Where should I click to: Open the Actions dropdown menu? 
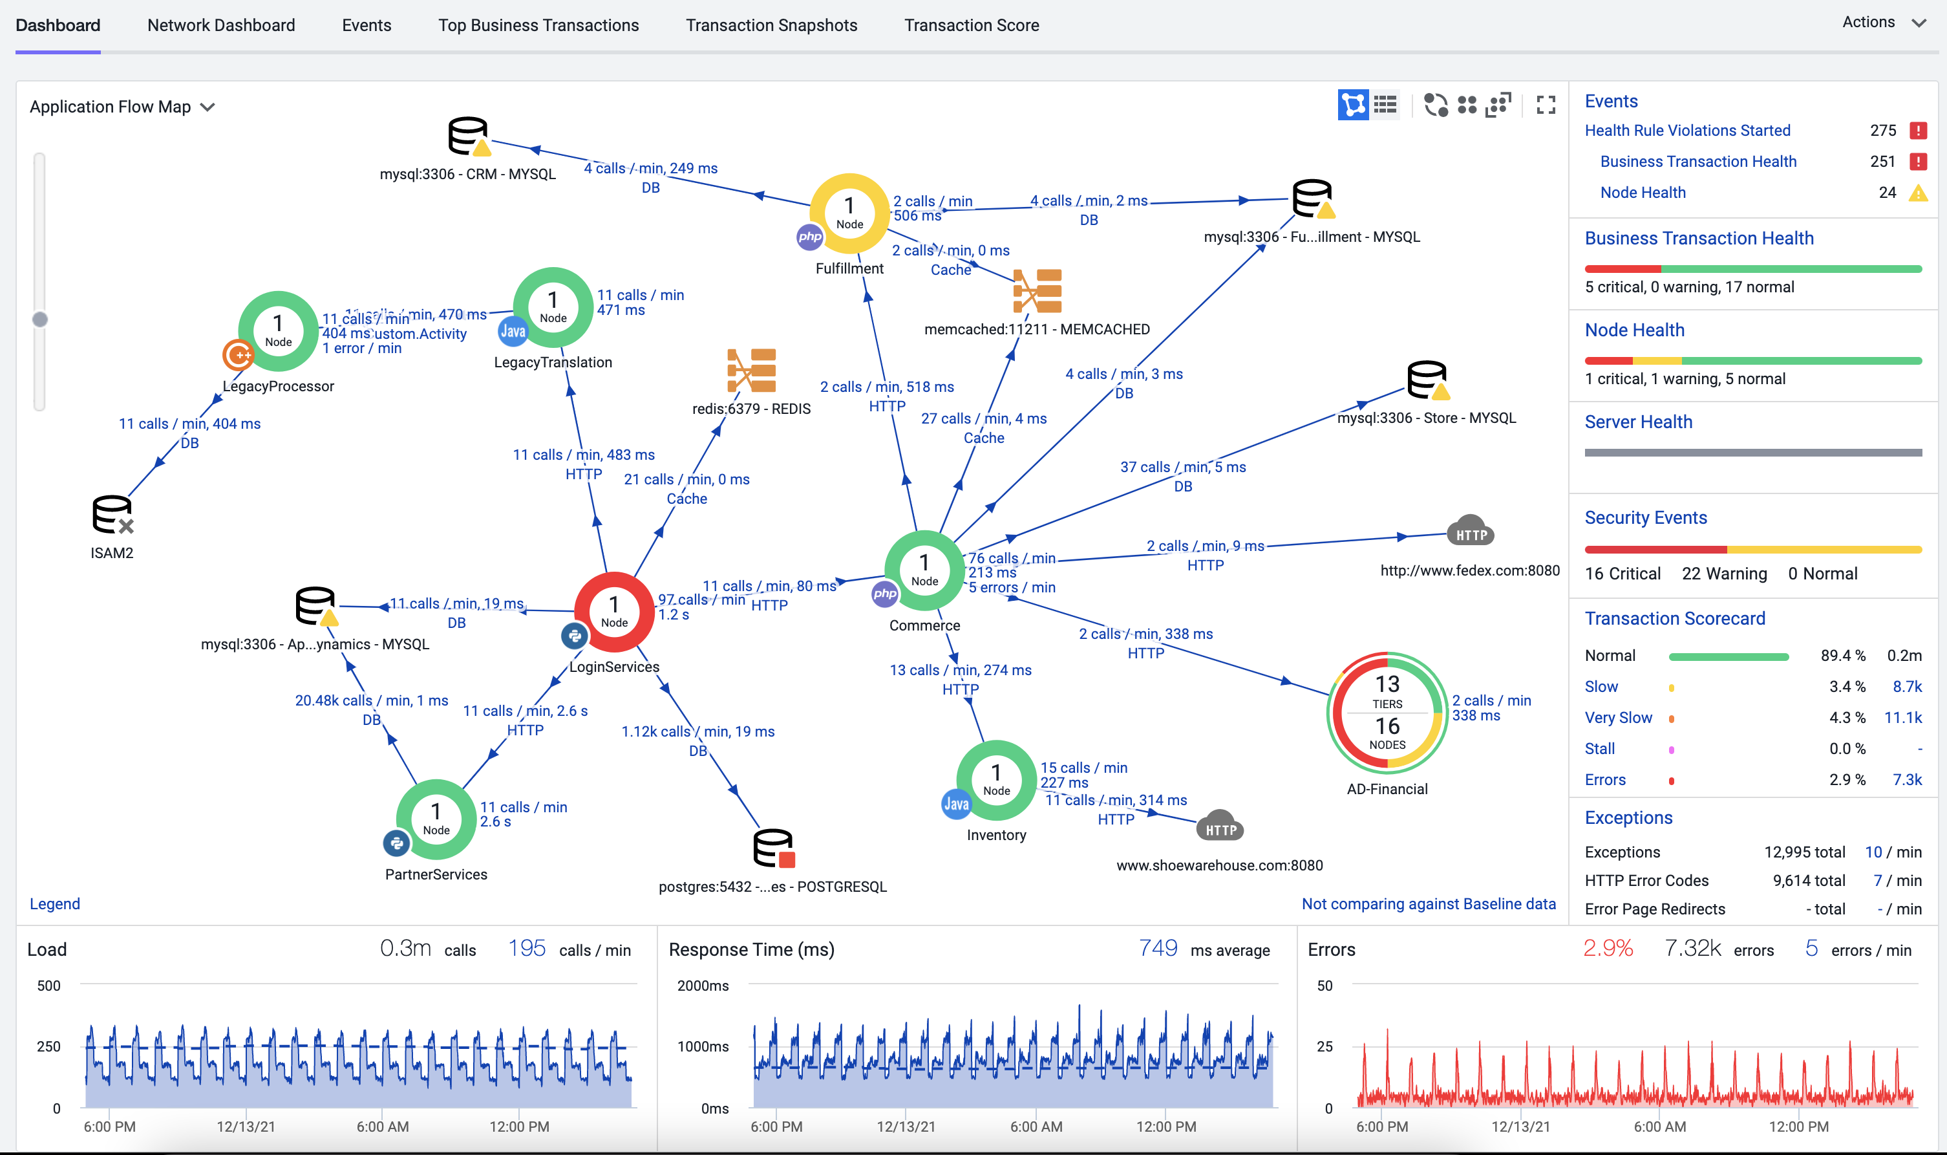coord(1883,23)
